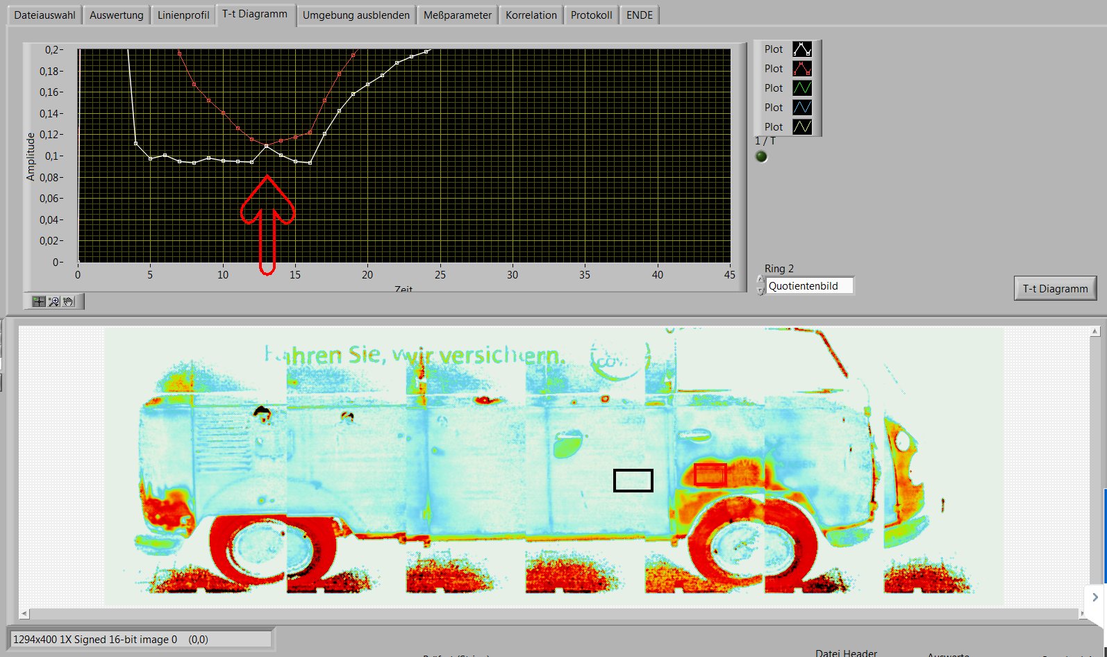Open the zoom tool in graph palette
Viewport: 1107px width, 657px height.
pos(53,301)
